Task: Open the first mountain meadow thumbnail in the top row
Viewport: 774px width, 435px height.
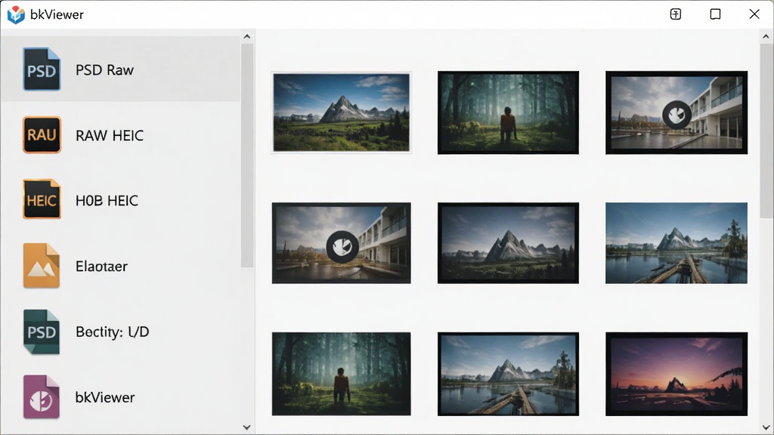Action: (x=341, y=113)
